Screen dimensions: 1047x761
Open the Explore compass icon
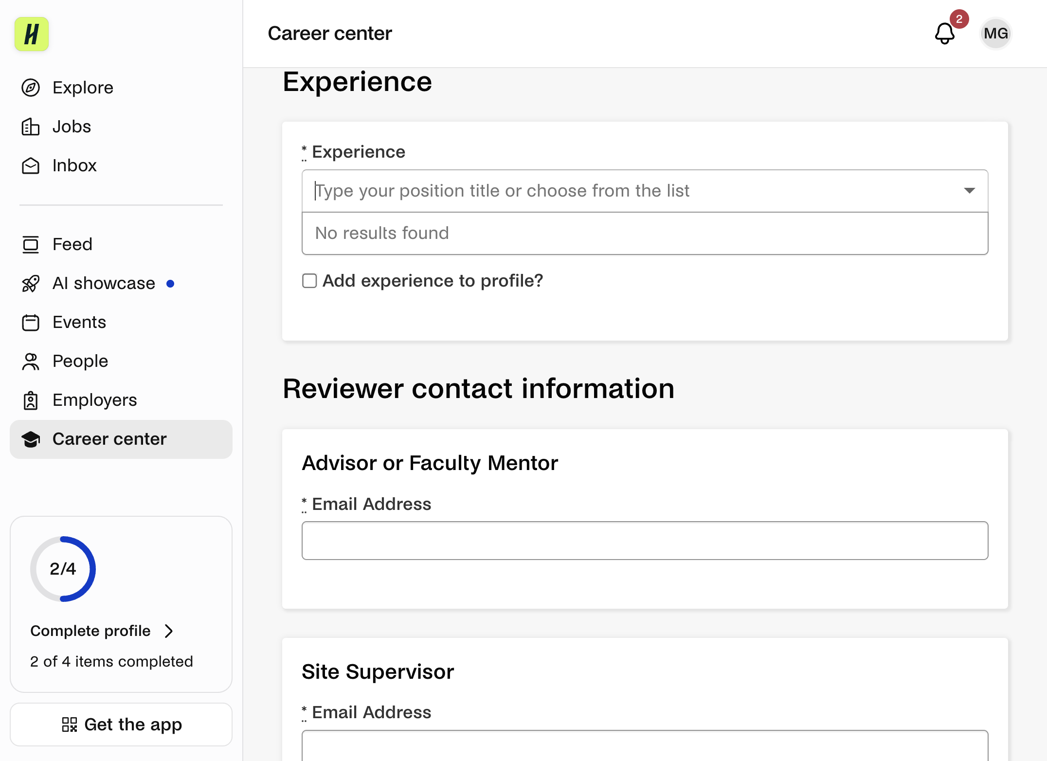click(x=31, y=88)
